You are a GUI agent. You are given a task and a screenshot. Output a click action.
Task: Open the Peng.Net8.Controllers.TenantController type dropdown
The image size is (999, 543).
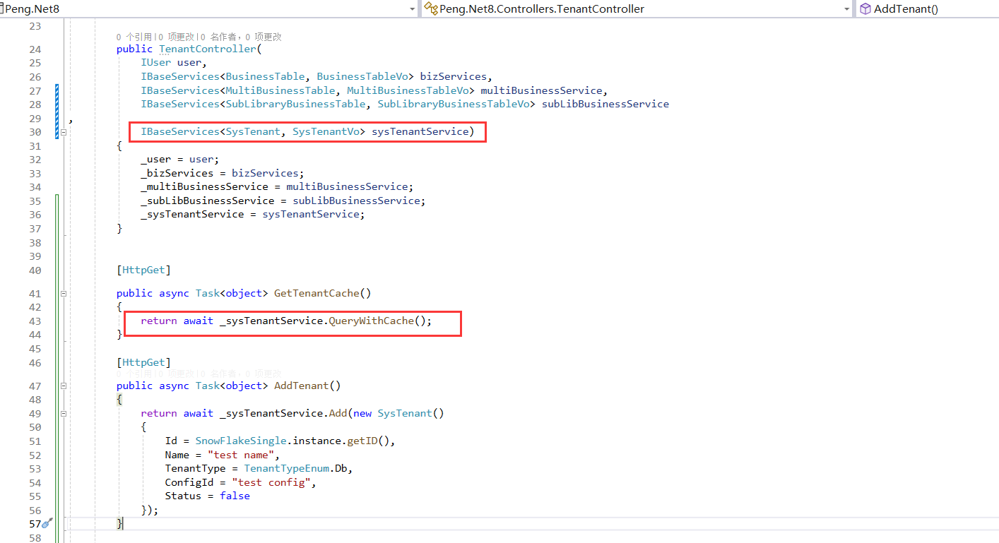tap(846, 9)
